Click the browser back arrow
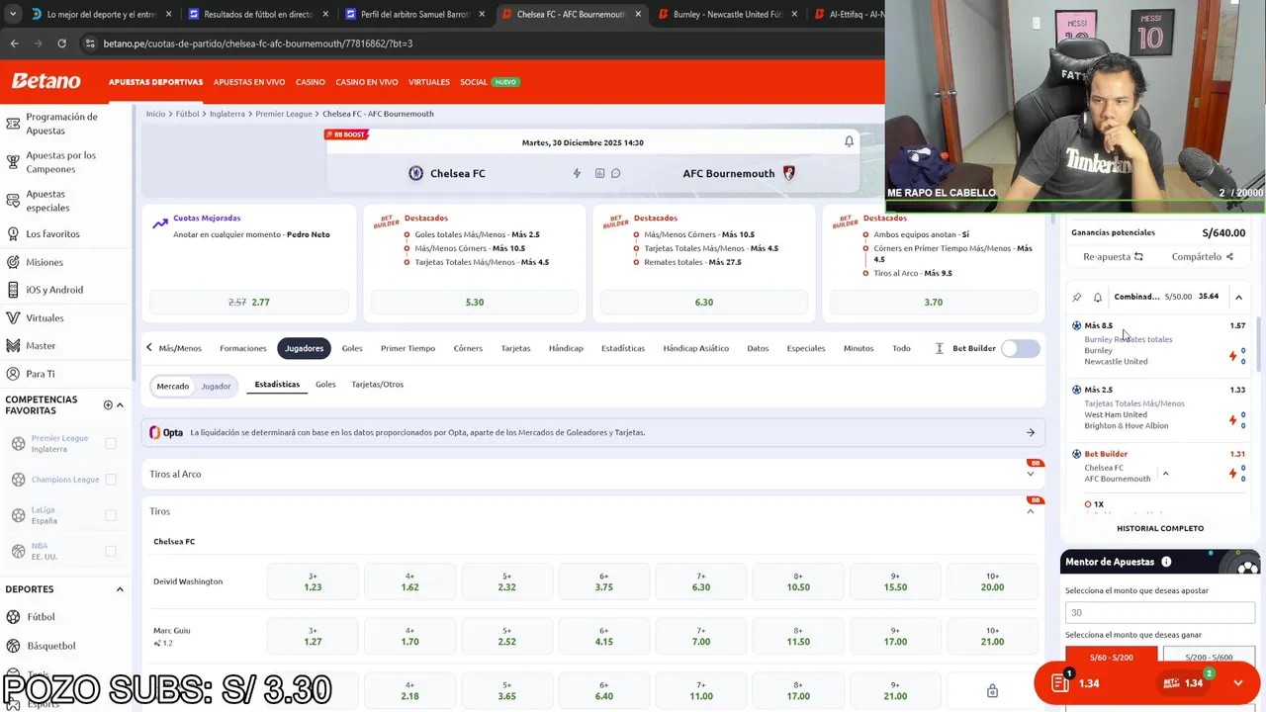The width and height of the screenshot is (1266, 712). point(14,44)
